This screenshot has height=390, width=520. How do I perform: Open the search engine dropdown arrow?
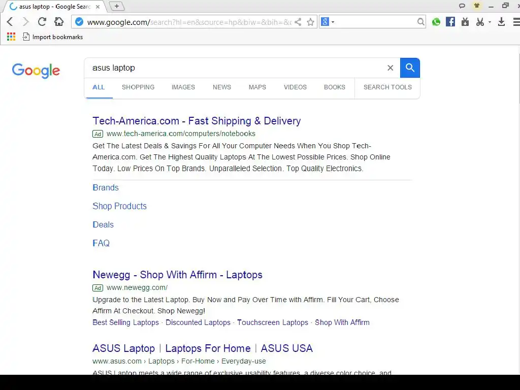click(x=333, y=22)
